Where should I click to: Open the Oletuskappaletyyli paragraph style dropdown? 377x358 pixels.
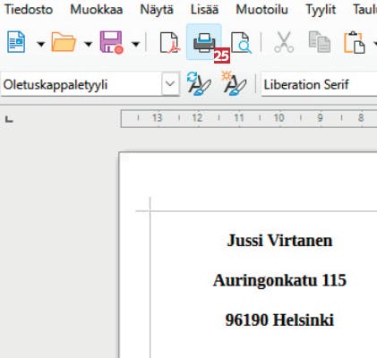point(170,84)
